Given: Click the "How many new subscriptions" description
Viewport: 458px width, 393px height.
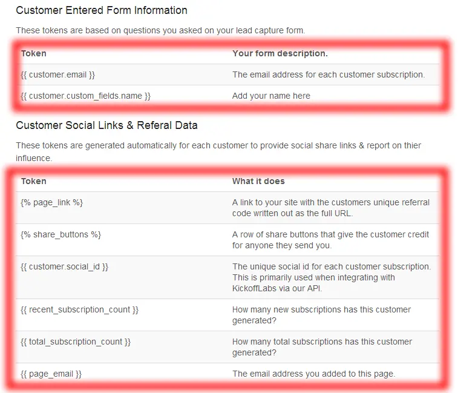Looking at the screenshot, I should tap(321, 315).
